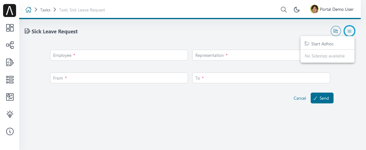Viewport: 366px width, 150px height.
Task: Open the Statistics sidebar icon
Action: coord(10,97)
